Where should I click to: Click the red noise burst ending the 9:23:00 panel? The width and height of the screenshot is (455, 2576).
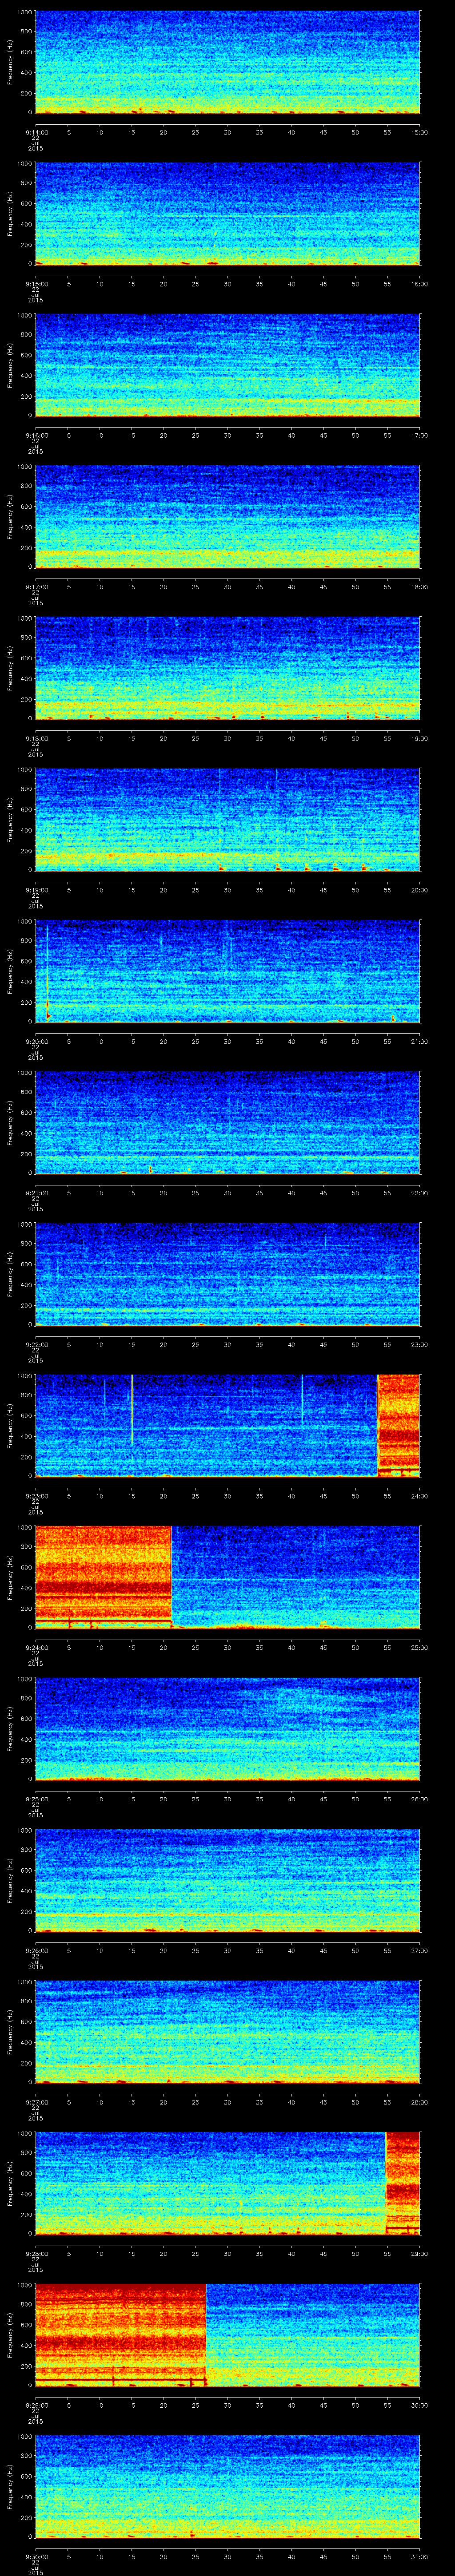(x=399, y=1426)
